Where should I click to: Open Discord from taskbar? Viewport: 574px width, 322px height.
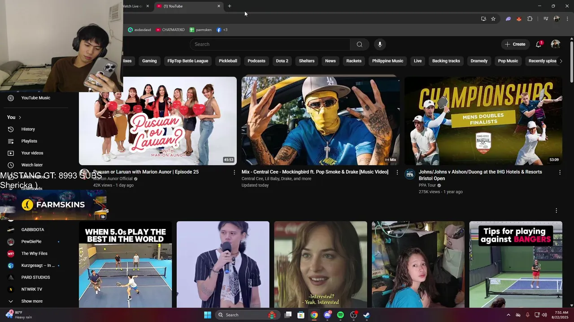(x=327, y=315)
